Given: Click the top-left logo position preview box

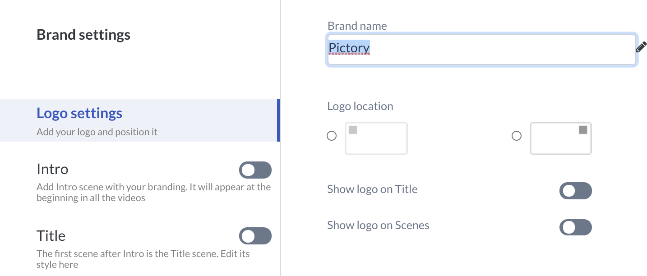Looking at the screenshot, I should pos(376,138).
